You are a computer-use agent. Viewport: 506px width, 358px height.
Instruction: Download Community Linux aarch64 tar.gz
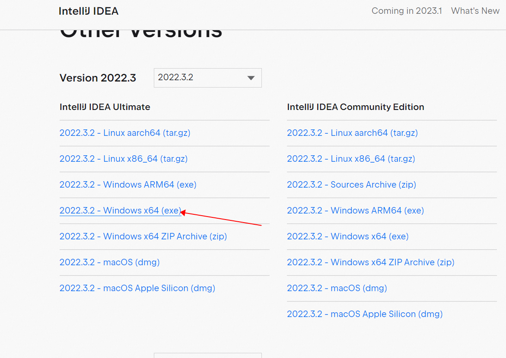pos(353,133)
